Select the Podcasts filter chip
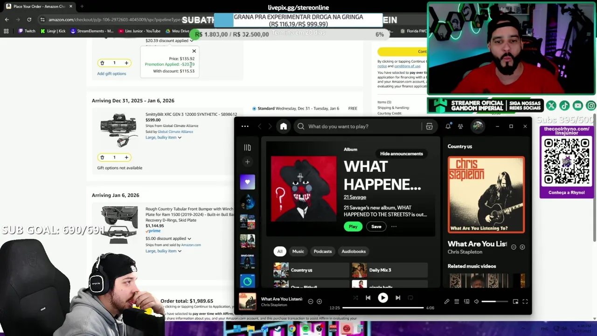The width and height of the screenshot is (597, 336). click(323, 251)
